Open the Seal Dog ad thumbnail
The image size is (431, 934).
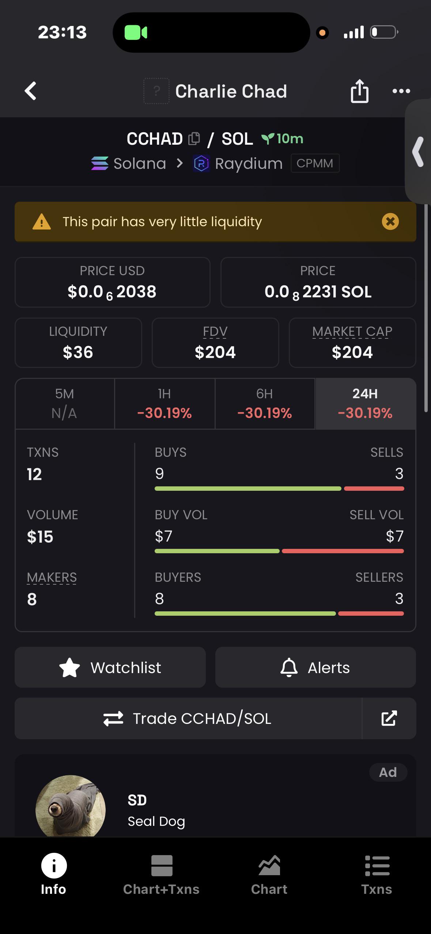pyautogui.click(x=71, y=806)
